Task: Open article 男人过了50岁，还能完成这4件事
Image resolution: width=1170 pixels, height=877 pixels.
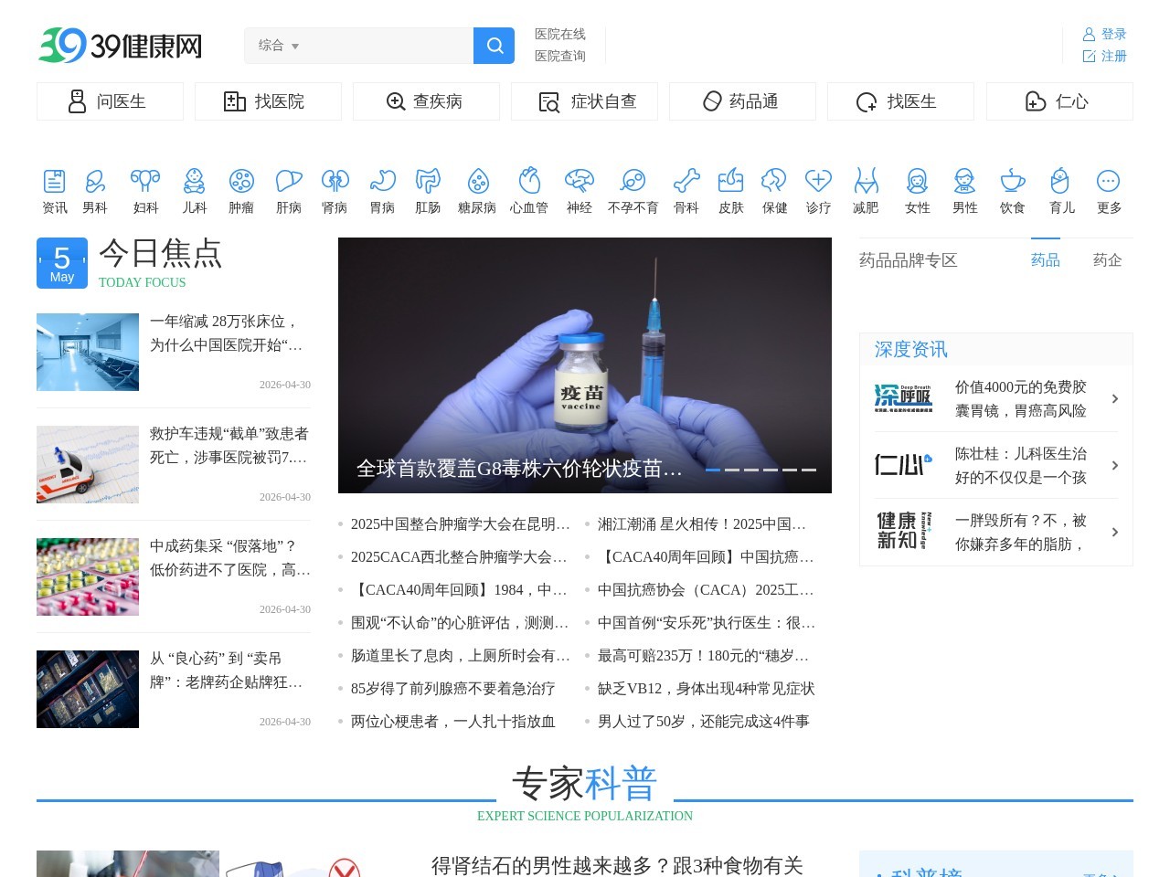Action: (703, 722)
